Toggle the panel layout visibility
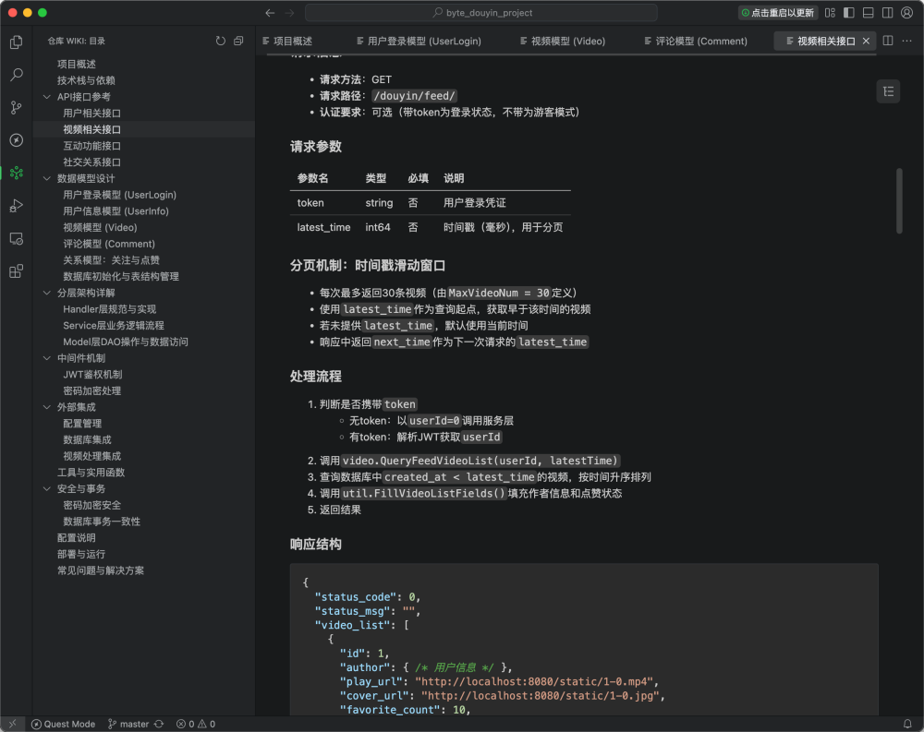924x732 pixels. point(869,13)
